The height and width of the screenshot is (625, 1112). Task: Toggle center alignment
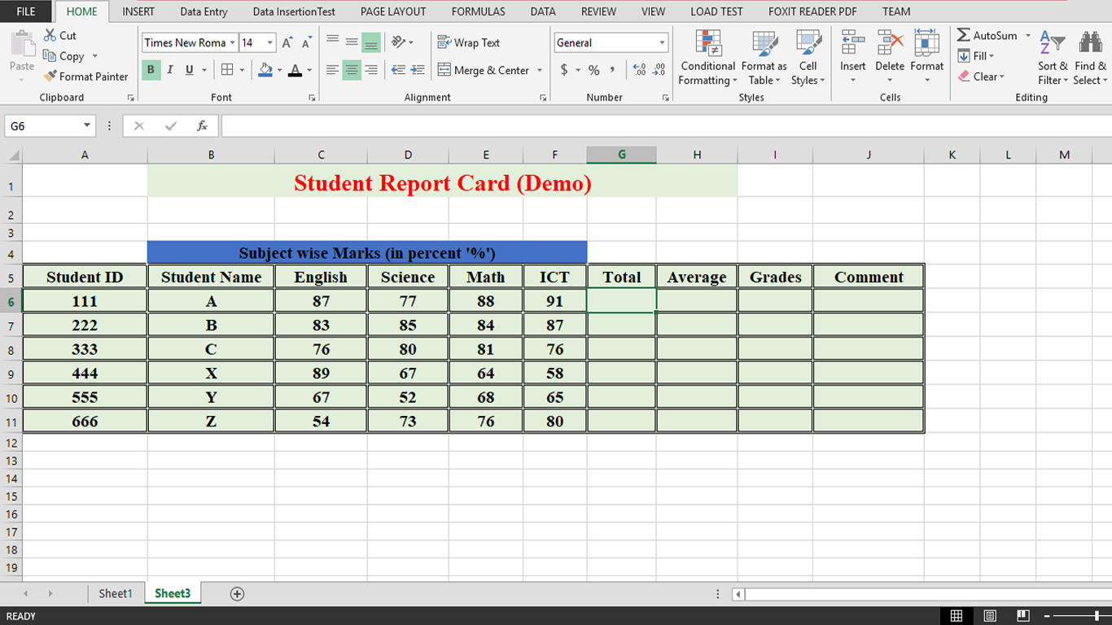click(x=351, y=70)
